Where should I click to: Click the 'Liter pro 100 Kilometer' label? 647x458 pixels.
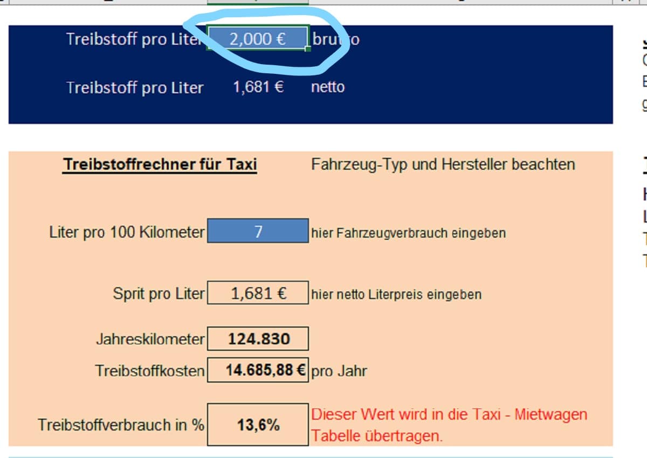(127, 232)
